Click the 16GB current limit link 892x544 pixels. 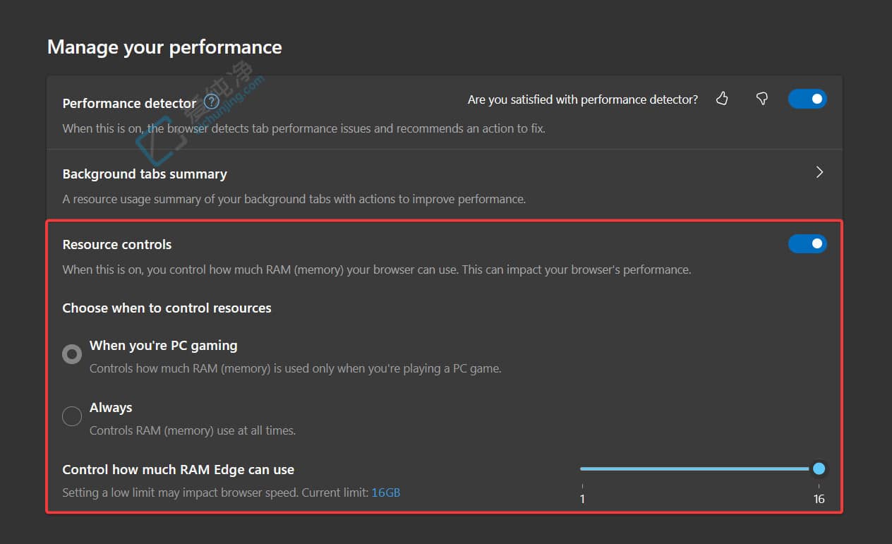385,492
